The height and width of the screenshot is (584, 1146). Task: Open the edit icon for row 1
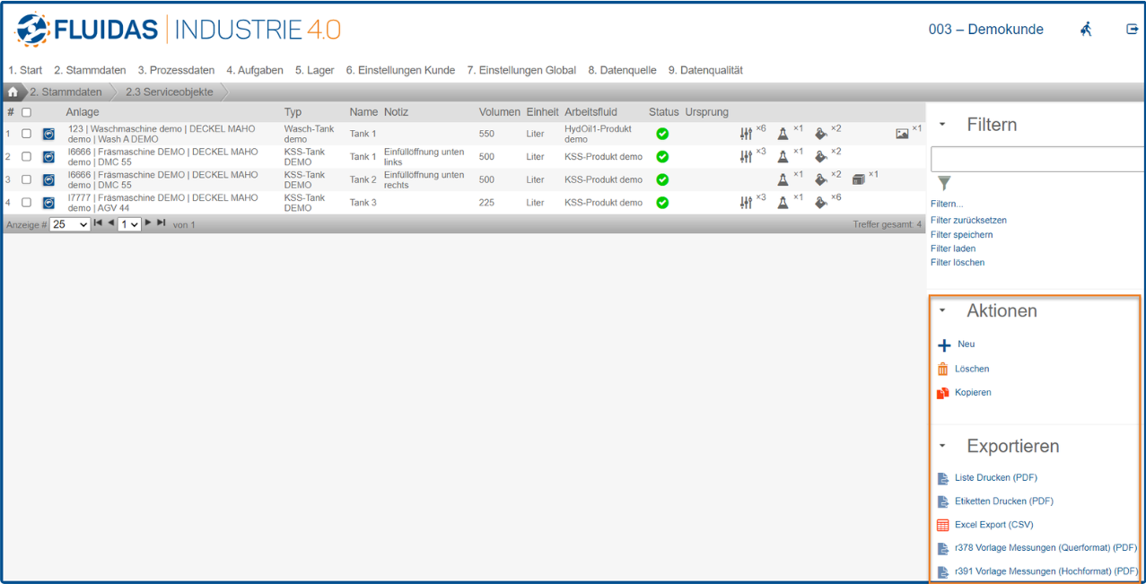pyautogui.click(x=48, y=135)
